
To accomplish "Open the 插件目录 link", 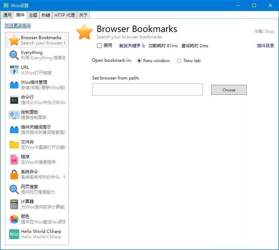I will (265, 46).
